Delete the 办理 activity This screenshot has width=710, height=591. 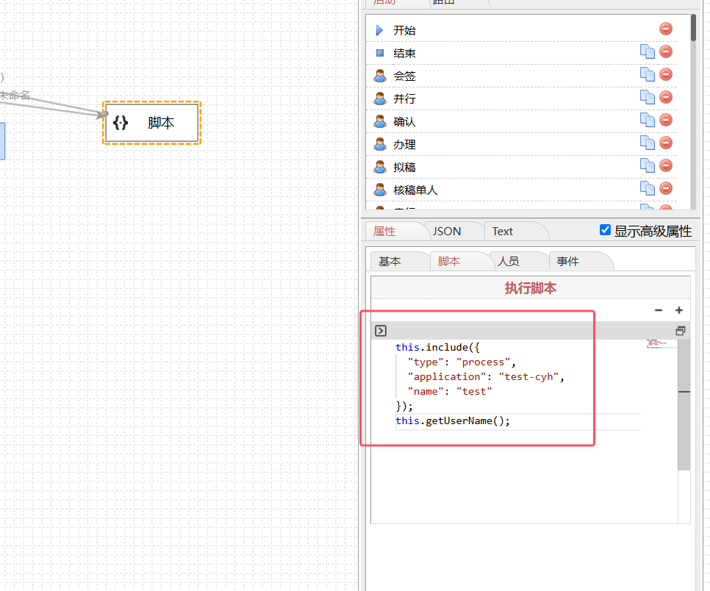[666, 143]
